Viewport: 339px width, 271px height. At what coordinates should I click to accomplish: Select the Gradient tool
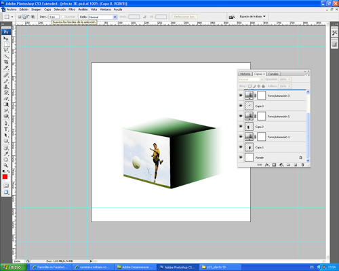tap(6, 104)
